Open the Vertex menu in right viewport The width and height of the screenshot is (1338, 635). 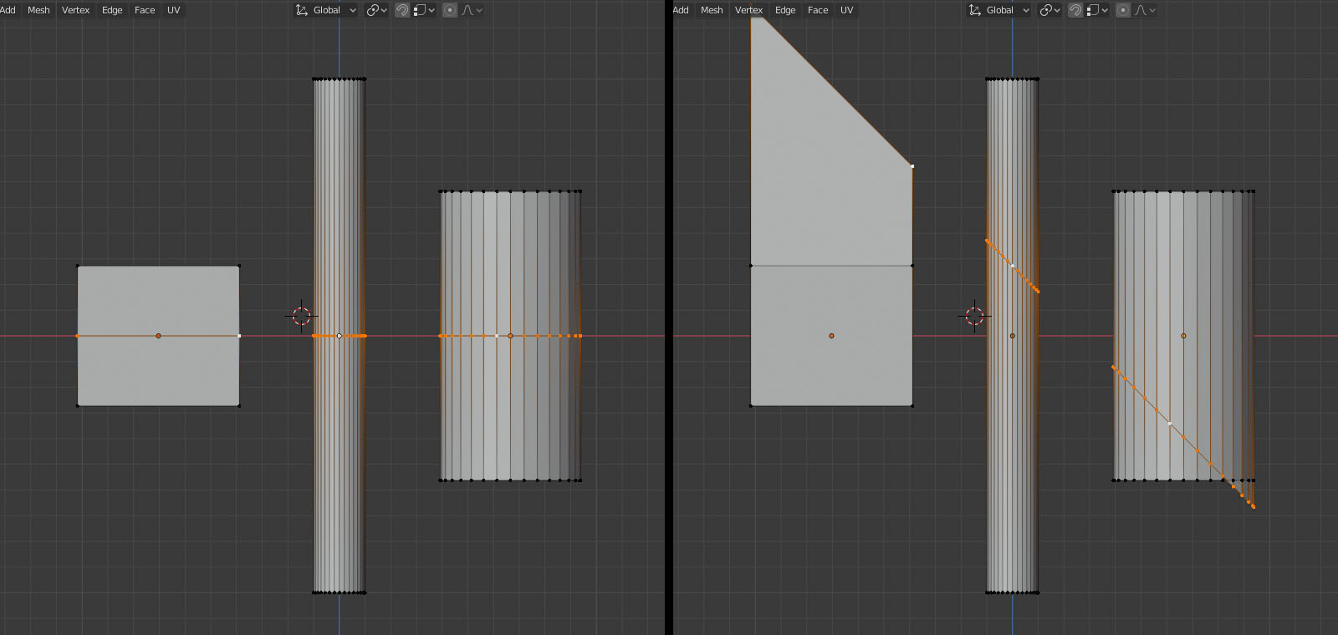[x=748, y=10]
